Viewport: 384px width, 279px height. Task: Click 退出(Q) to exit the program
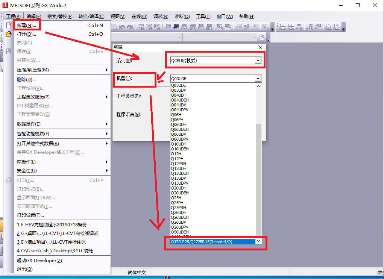point(25,269)
